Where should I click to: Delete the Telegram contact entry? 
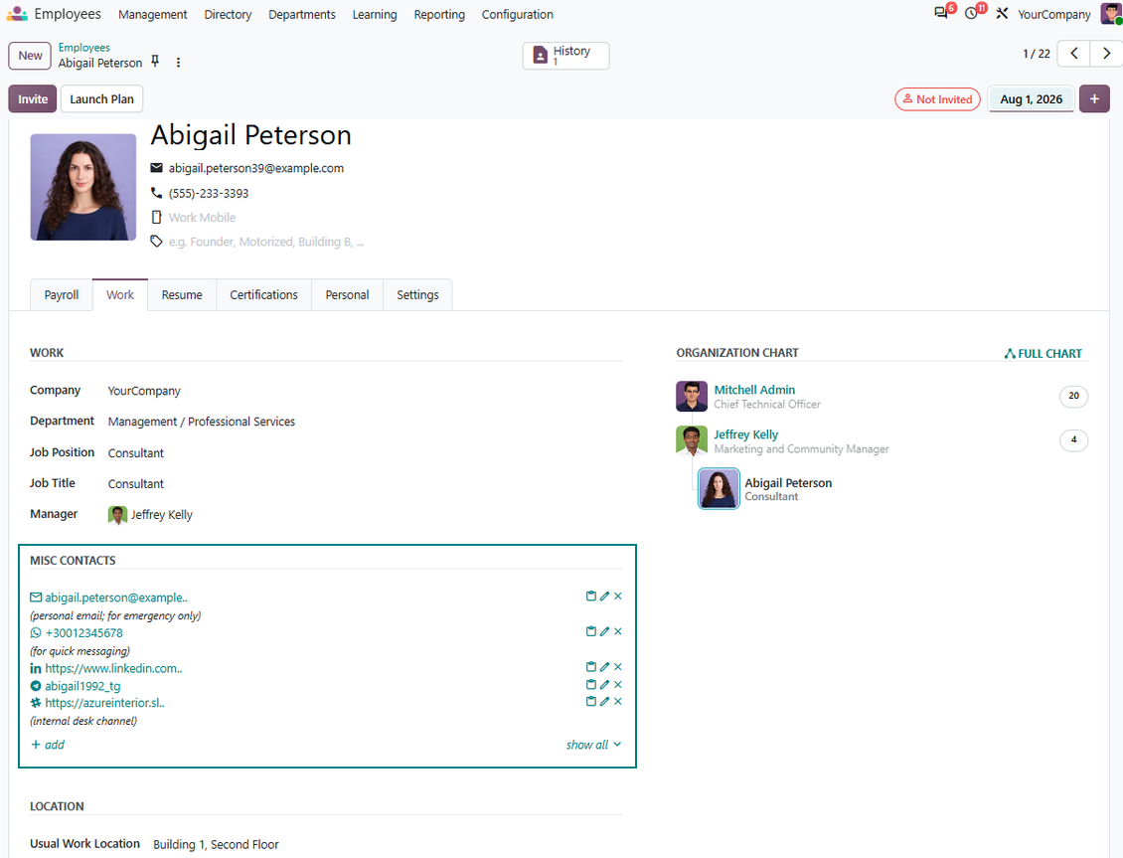point(618,684)
